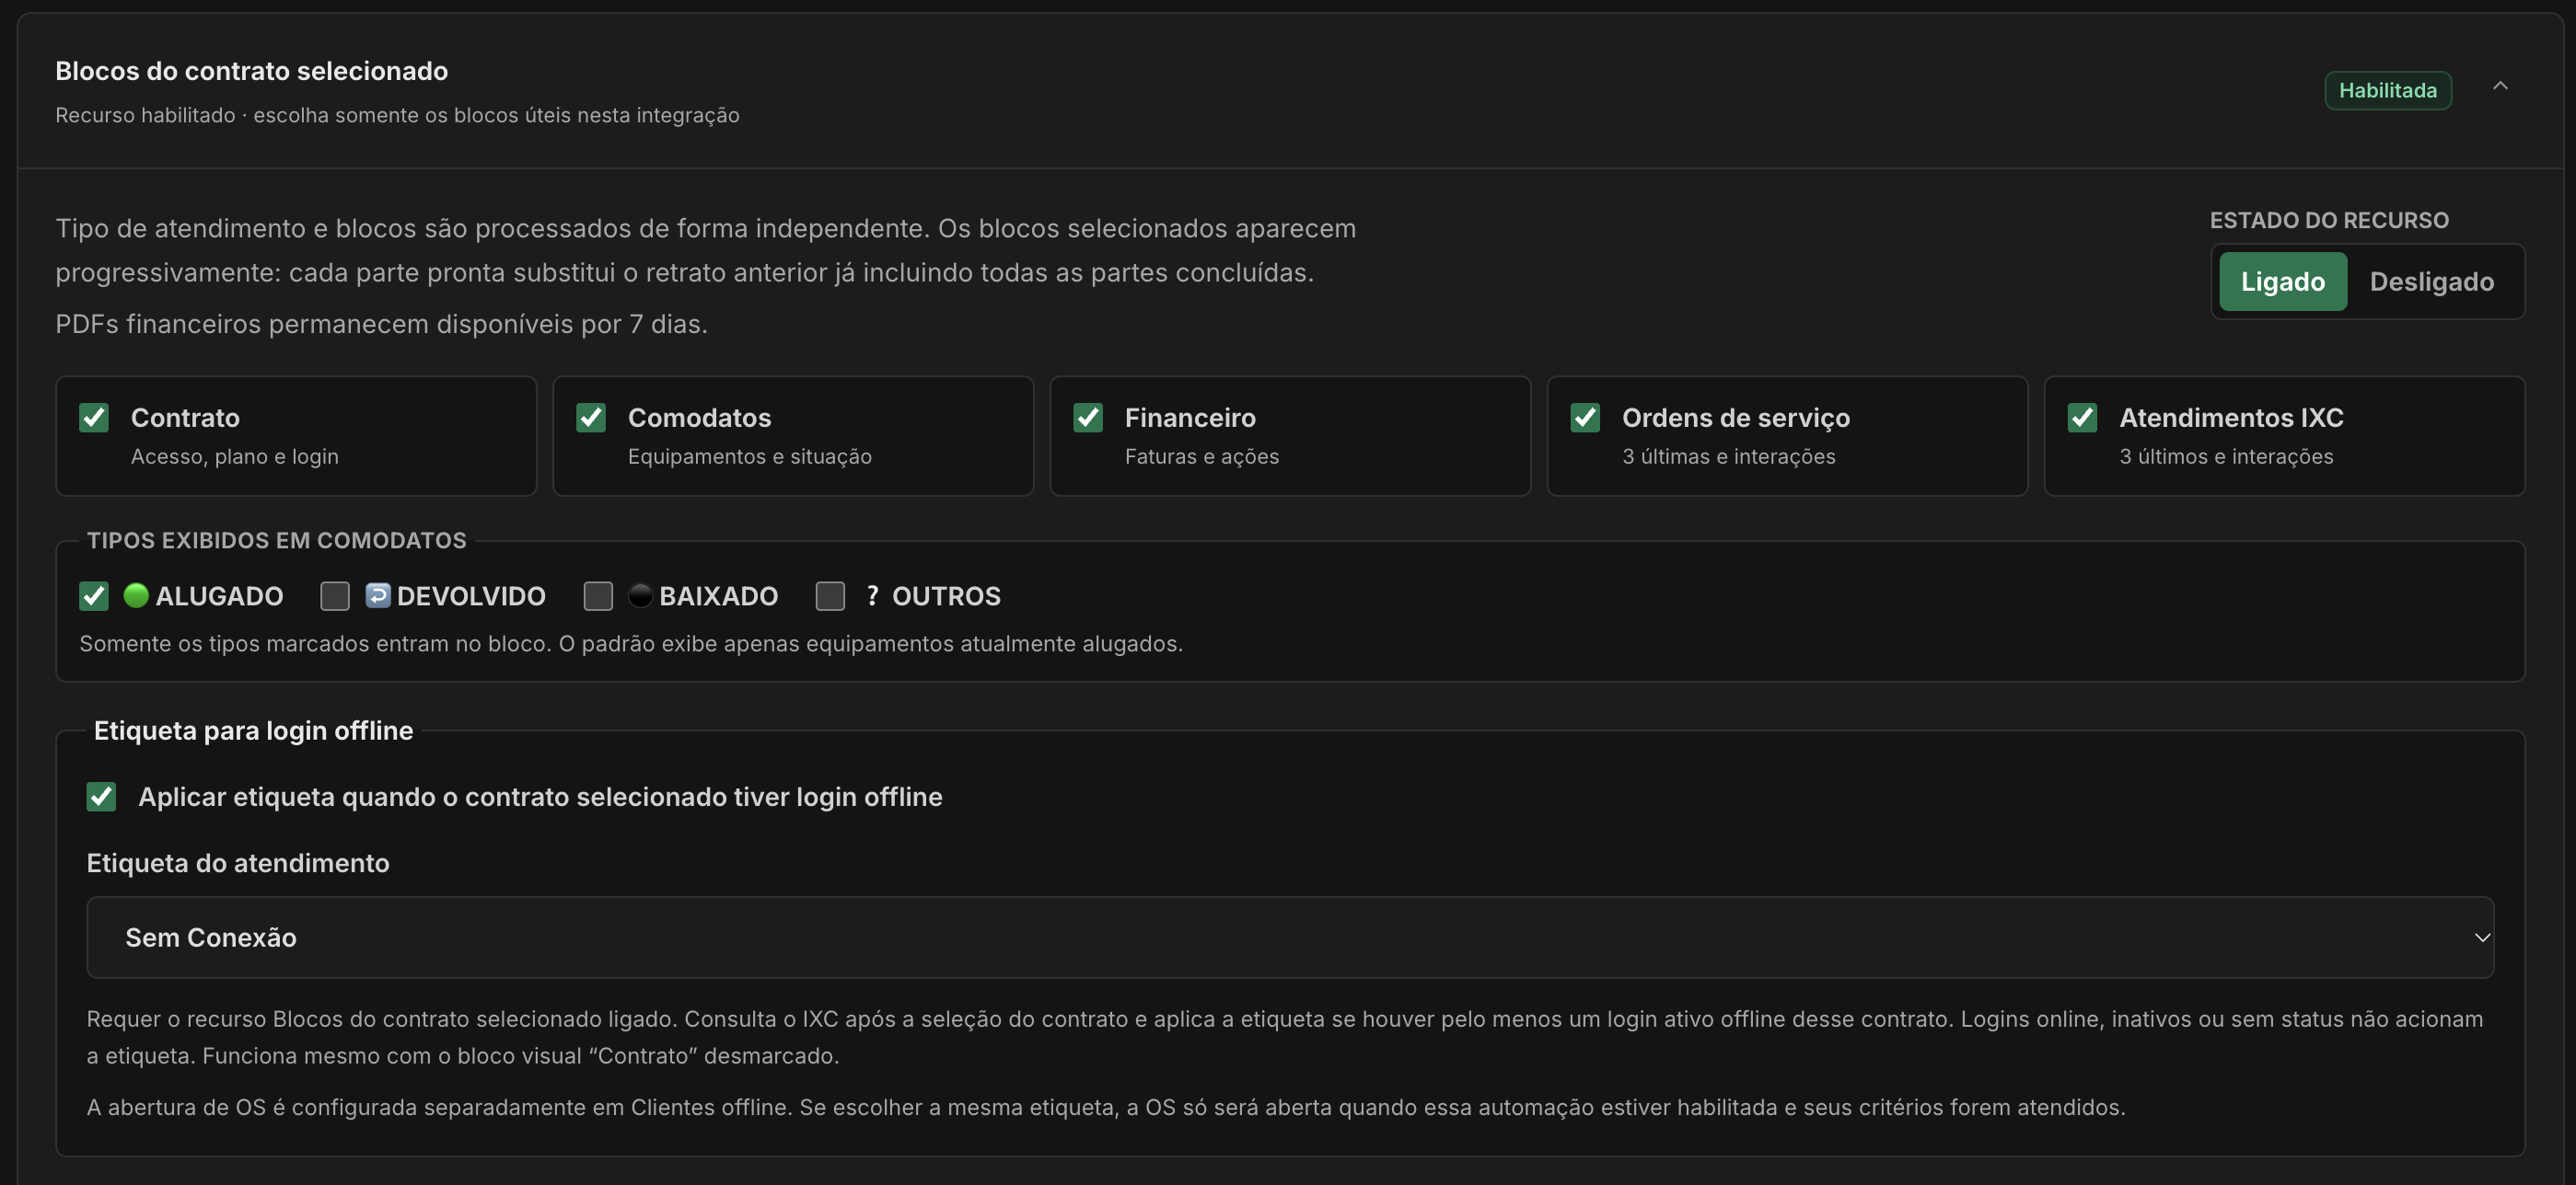Image resolution: width=2576 pixels, height=1185 pixels.
Task: Click the Financeiro card title
Action: tap(1190, 418)
